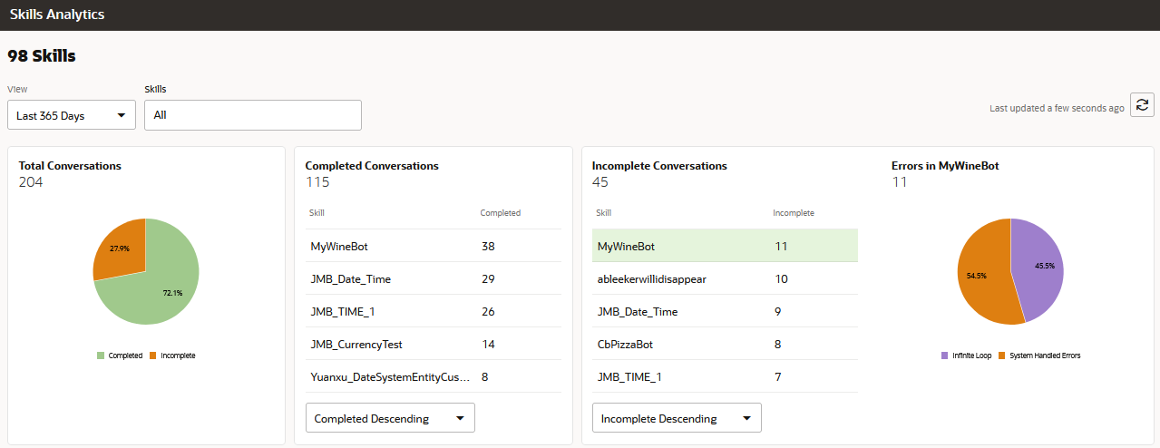
Task: Open the Last 365 Days view dropdown
Action: (x=72, y=115)
